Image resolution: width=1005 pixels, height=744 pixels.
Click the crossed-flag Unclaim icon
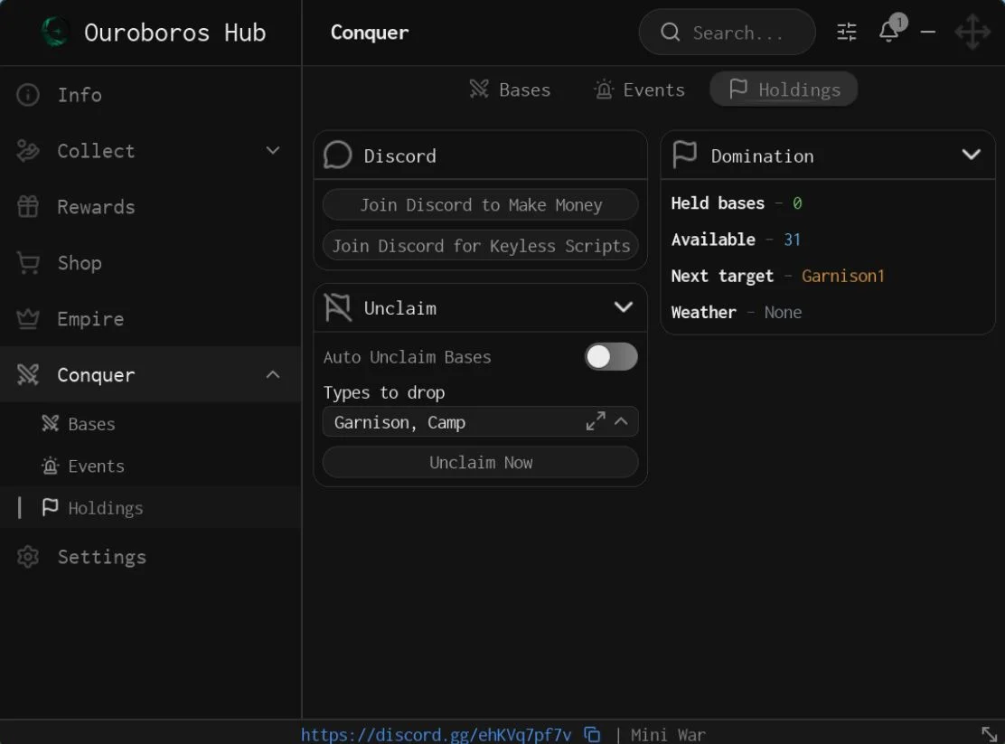[338, 307]
